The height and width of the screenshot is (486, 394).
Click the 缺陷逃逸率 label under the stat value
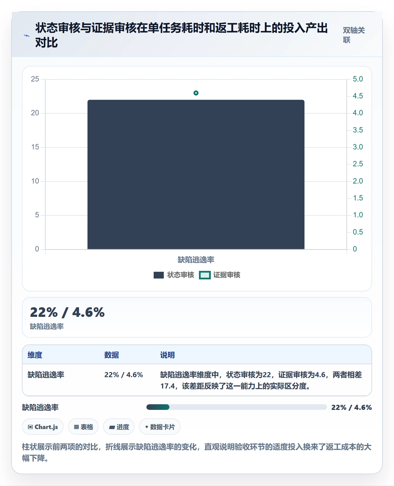tap(47, 326)
